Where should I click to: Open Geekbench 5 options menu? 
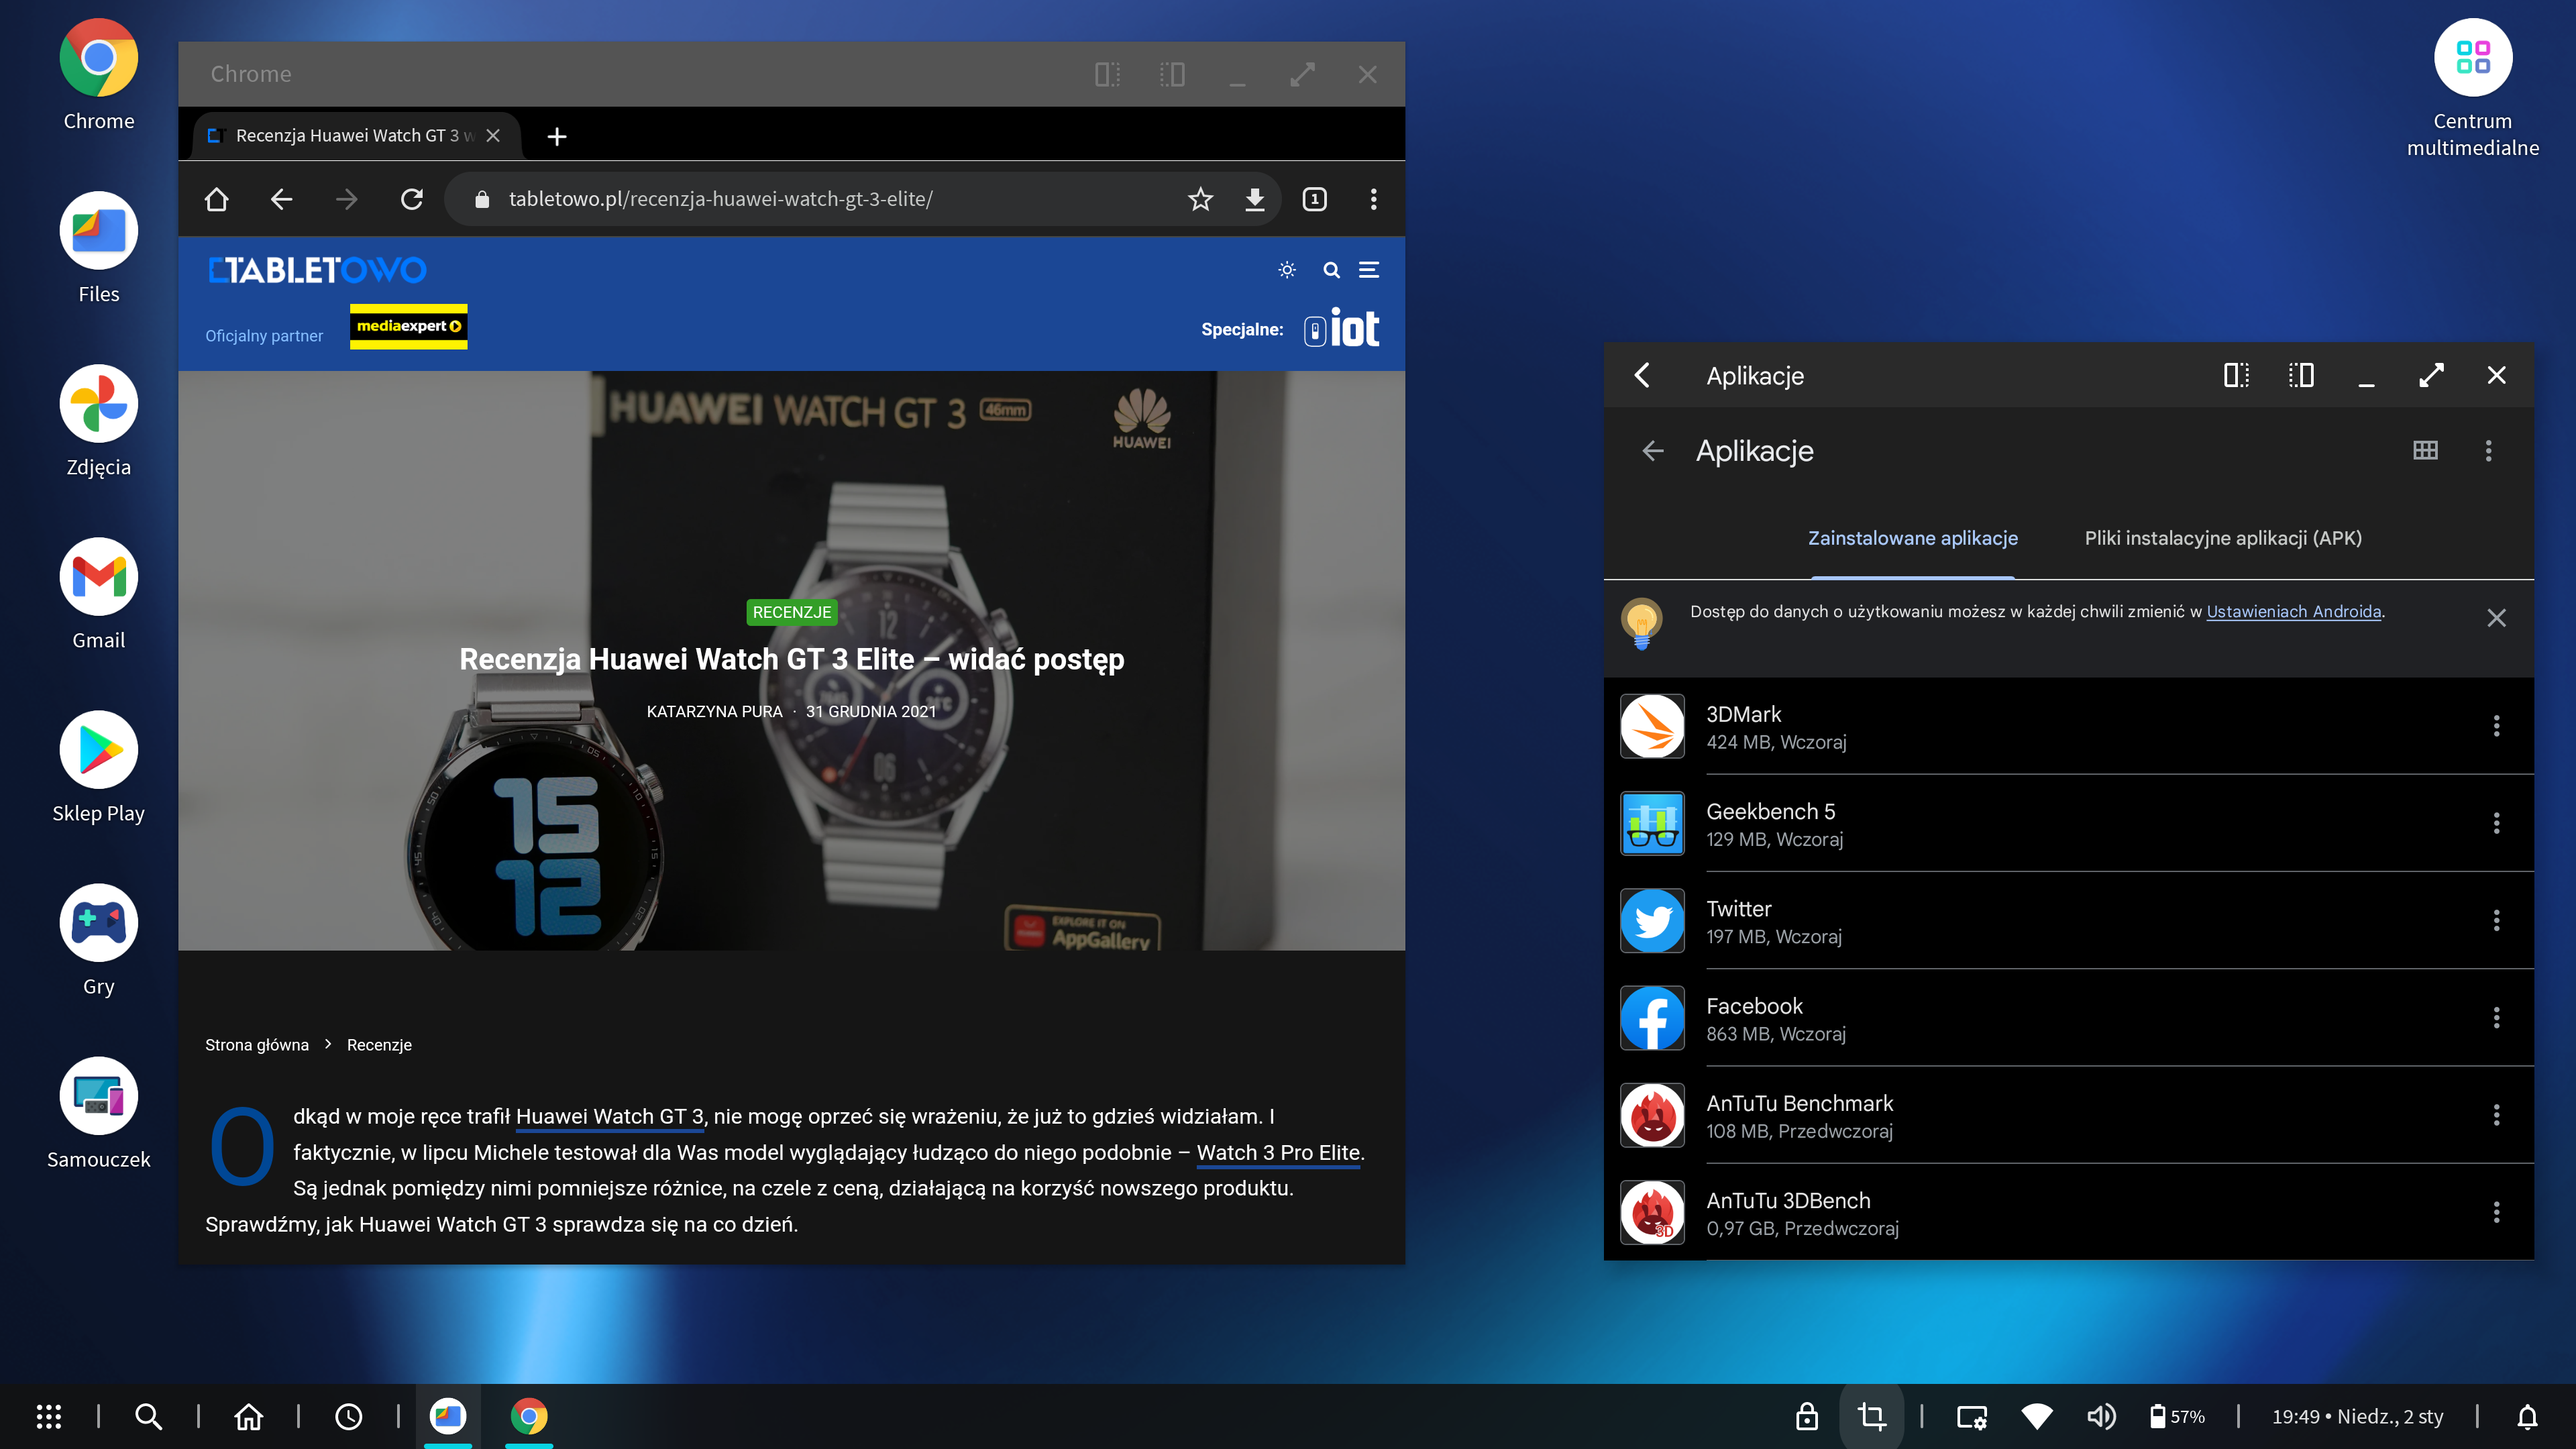(x=2496, y=823)
